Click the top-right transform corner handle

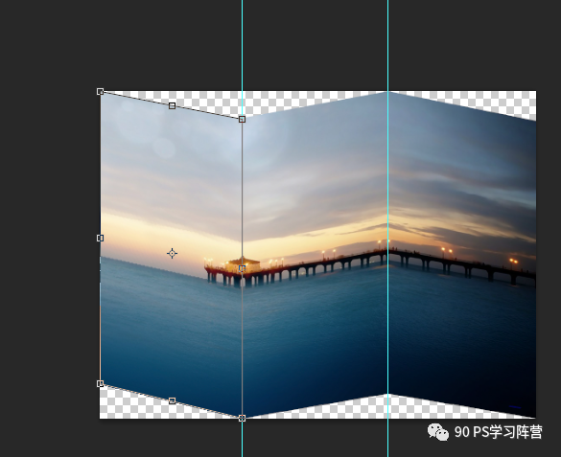coord(243,120)
